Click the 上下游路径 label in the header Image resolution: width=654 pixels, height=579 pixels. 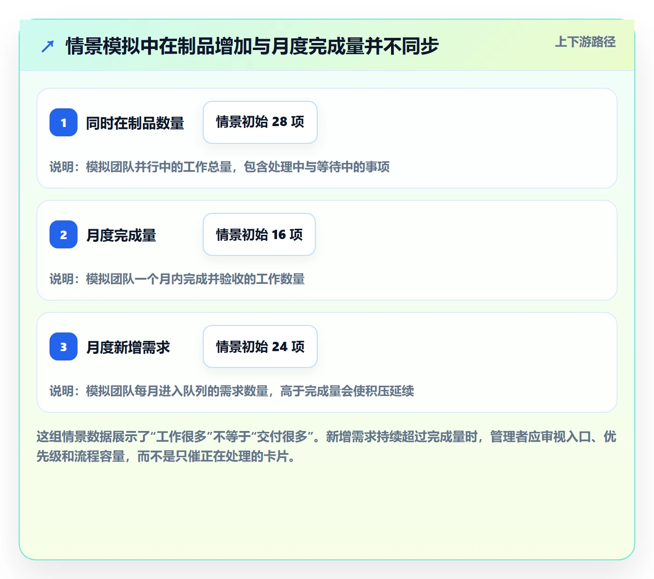tap(585, 42)
